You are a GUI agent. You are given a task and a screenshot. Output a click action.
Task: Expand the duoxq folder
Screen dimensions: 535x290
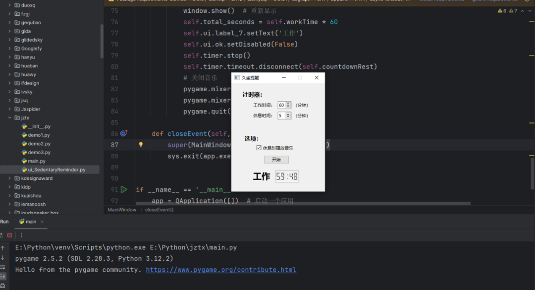9,5
